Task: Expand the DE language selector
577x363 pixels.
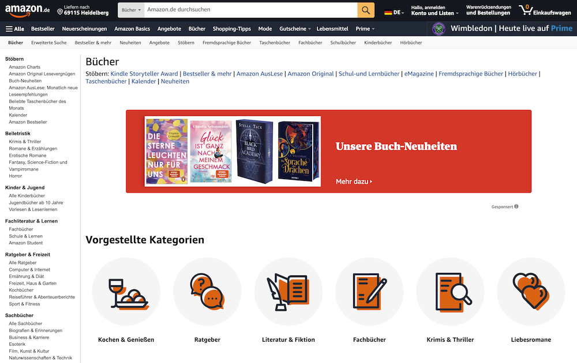Action: pyautogui.click(x=394, y=13)
